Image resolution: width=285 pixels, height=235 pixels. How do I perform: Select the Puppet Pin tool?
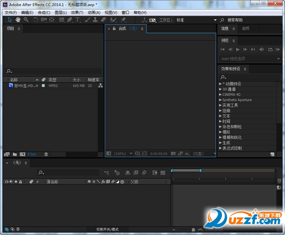click(x=123, y=20)
